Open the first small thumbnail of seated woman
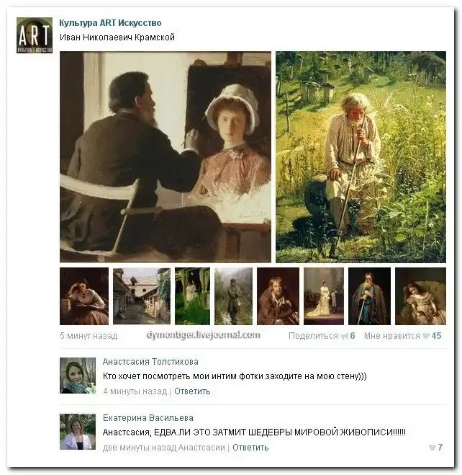The image size is (462, 475). coord(83,296)
